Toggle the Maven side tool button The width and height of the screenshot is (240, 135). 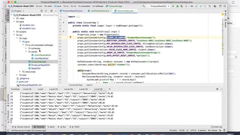225,24
